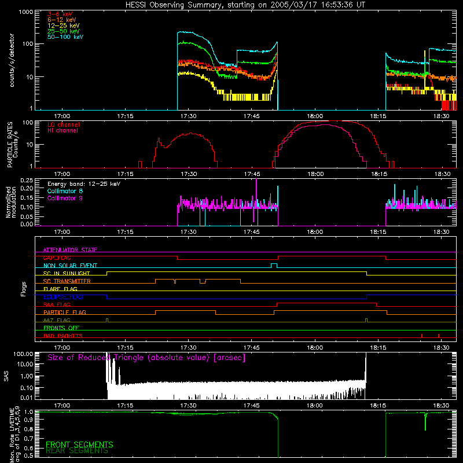Select the 25-50 keV legend label

[x=64, y=31]
